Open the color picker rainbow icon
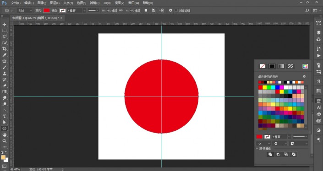 tap(305, 66)
